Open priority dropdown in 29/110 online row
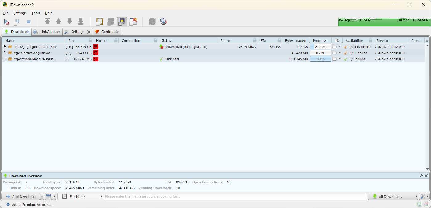 pyautogui.click(x=340, y=47)
